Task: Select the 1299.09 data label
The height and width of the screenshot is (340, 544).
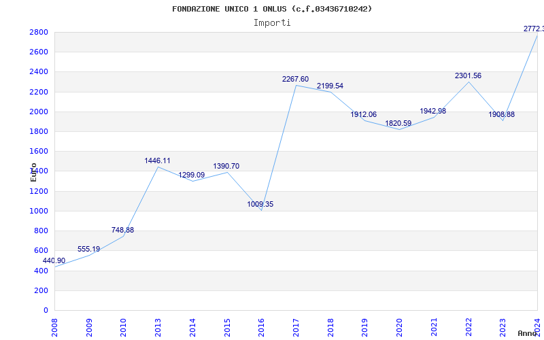Action: 192,175
